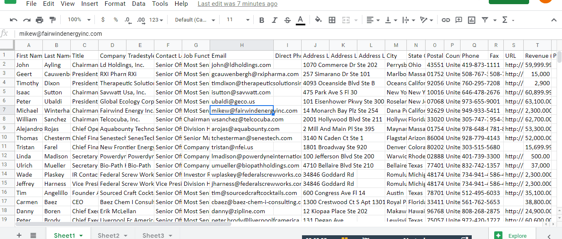The image size is (562, 239).
Task: Format selection as currency
Action: [x=103, y=20]
